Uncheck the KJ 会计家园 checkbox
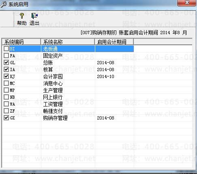The width and height of the screenshot is (197, 174). (6, 76)
